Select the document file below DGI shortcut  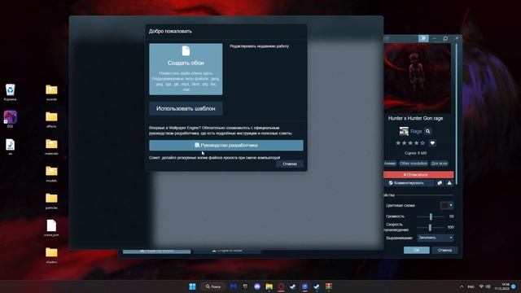tap(11, 146)
